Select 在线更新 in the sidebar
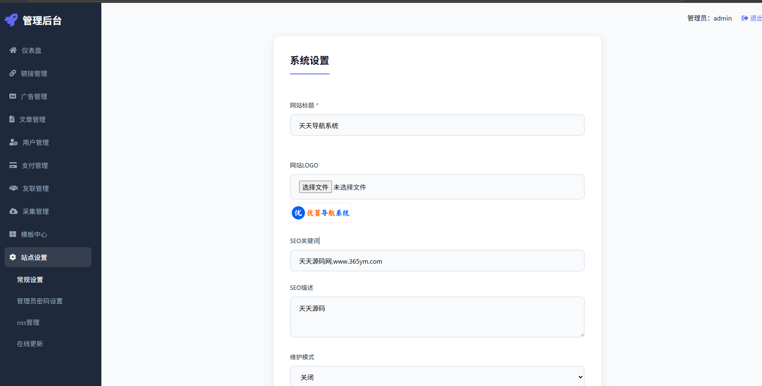The height and width of the screenshot is (386, 762). (x=30, y=344)
